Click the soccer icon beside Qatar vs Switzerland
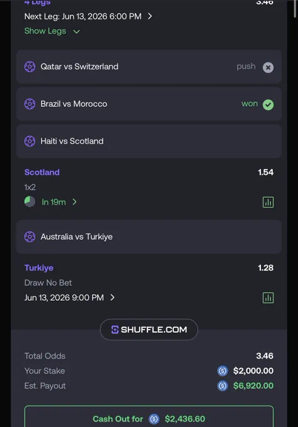This screenshot has height=427, width=298. (29, 67)
